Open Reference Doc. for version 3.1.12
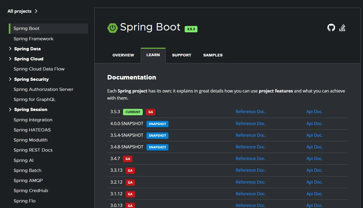The image size is (363, 208). 251,194
